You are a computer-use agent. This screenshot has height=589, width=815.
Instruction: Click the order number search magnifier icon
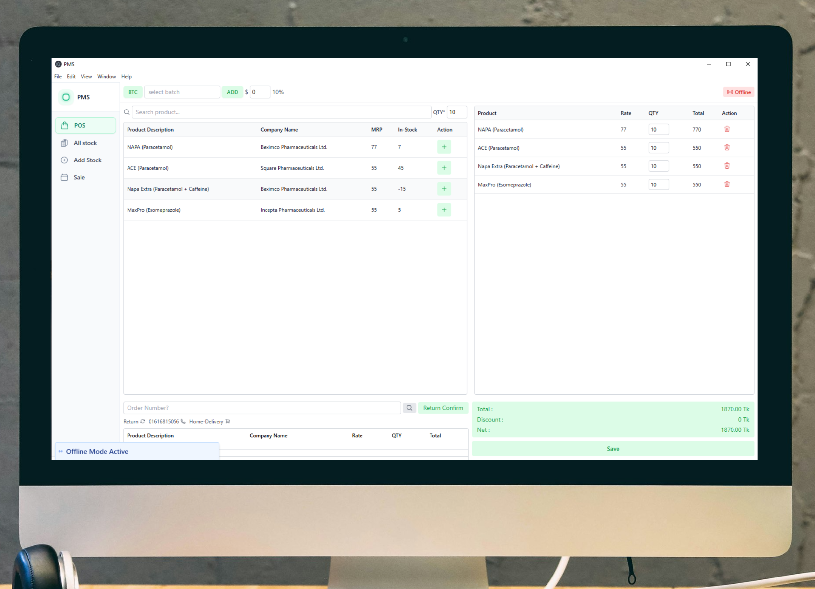(x=409, y=408)
